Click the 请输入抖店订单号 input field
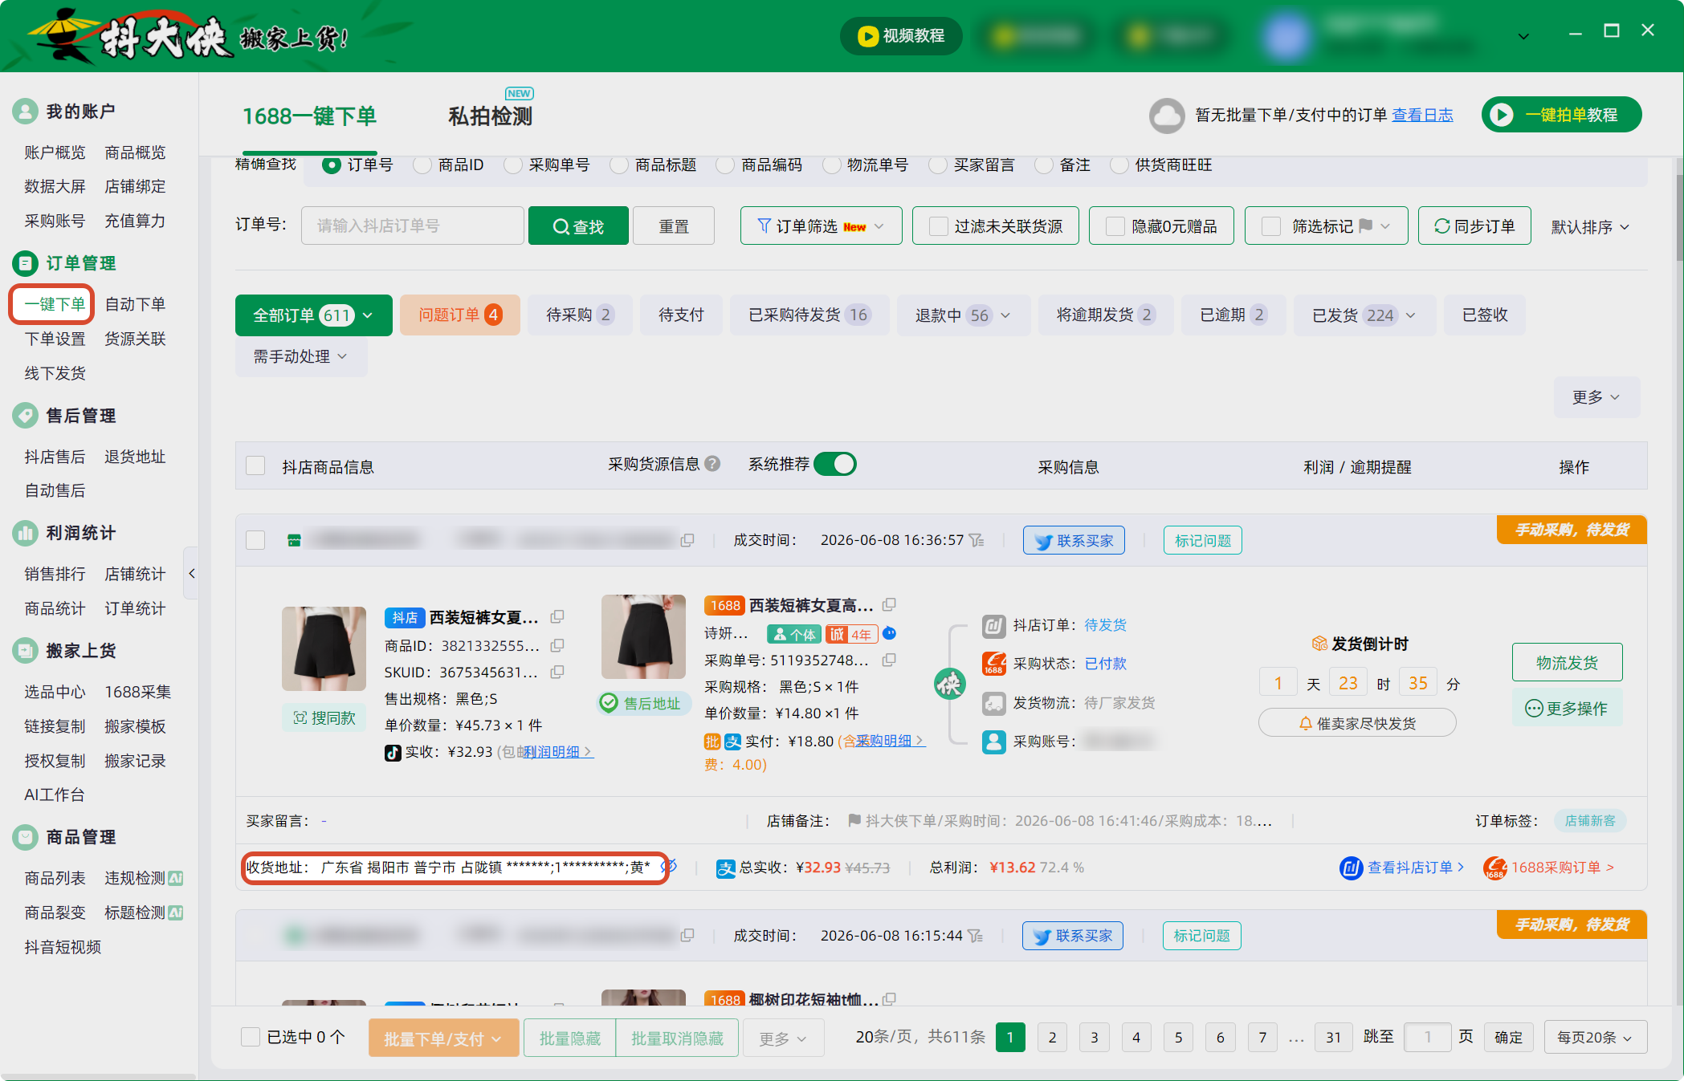Image resolution: width=1684 pixels, height=1081 pixels. (413, 226)
